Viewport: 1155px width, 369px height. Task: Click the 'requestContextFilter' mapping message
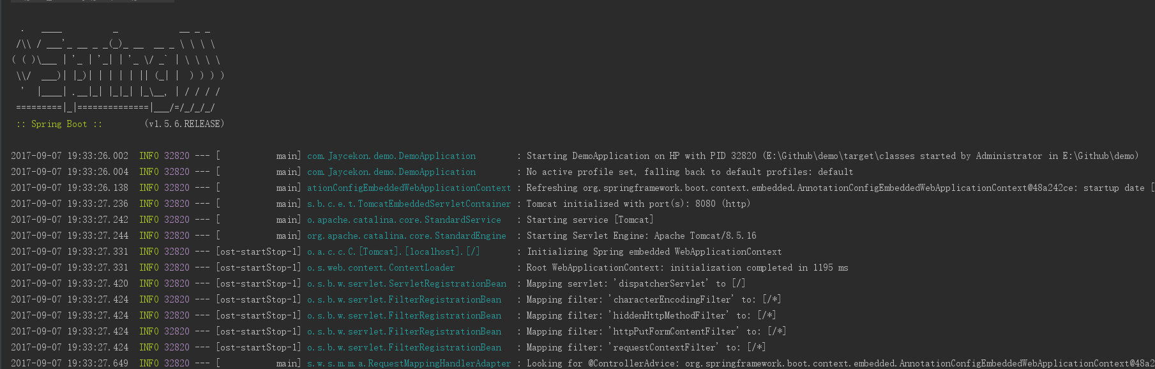(x=646, y=347)
